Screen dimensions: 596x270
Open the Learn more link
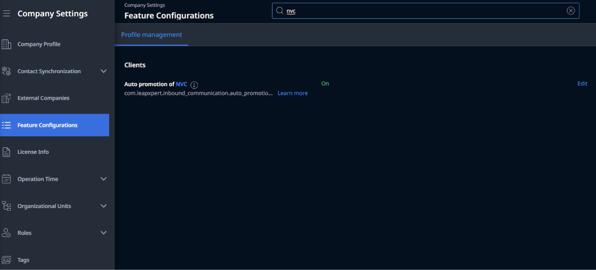click(x=292, y=93)
